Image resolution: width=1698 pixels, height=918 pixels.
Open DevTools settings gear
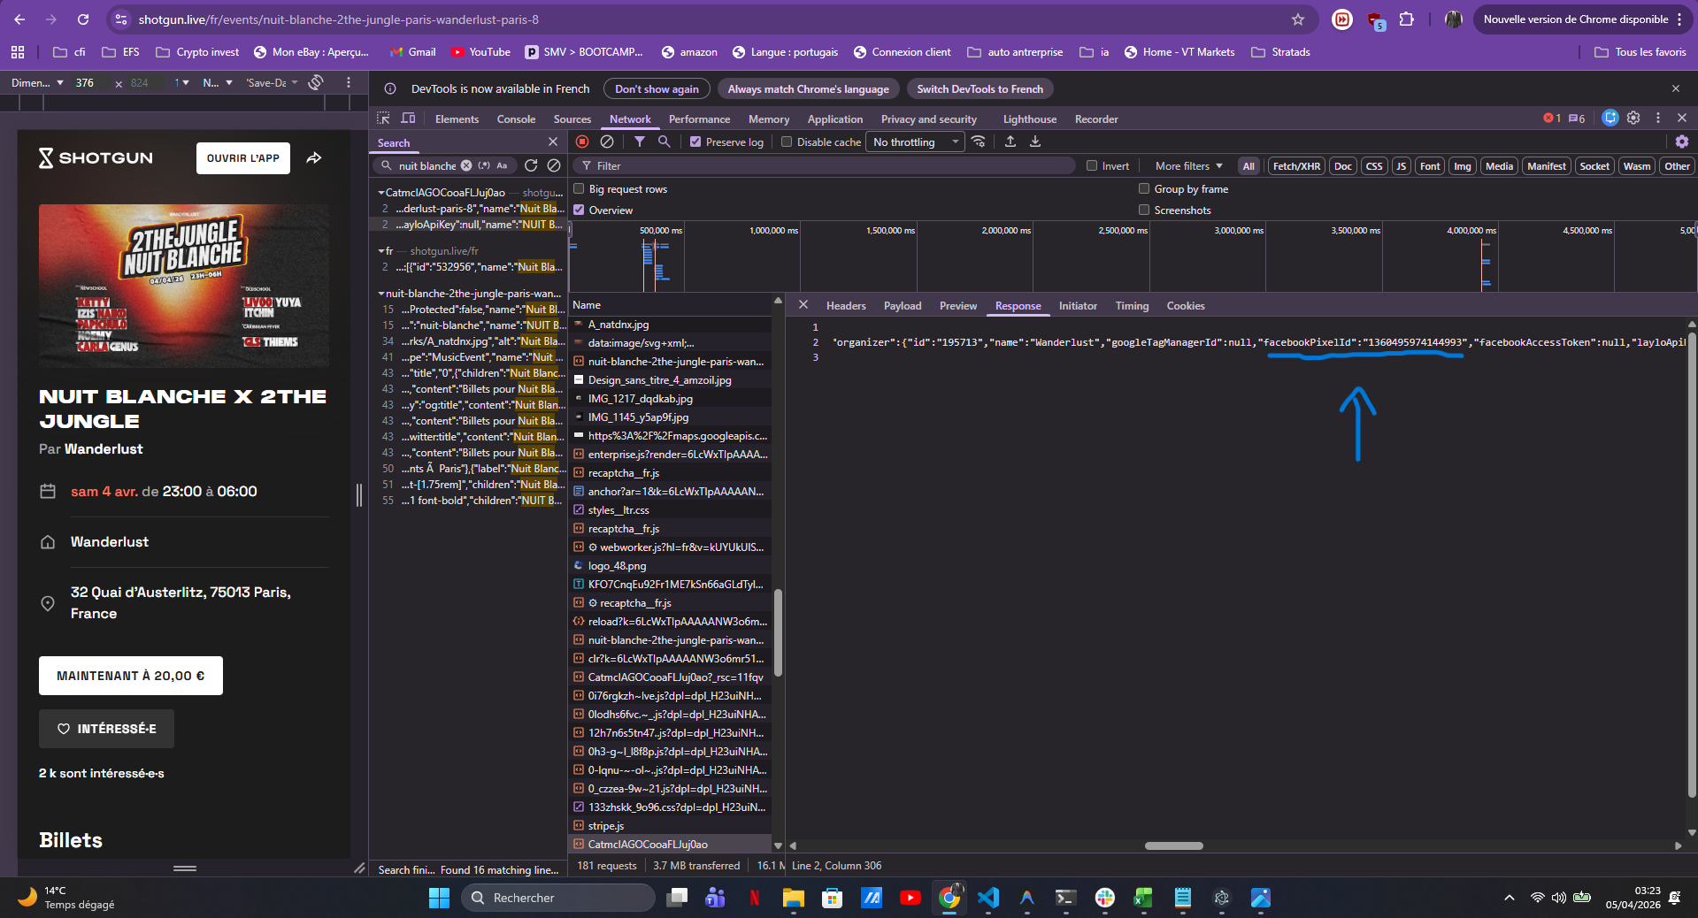point(1633,118)
